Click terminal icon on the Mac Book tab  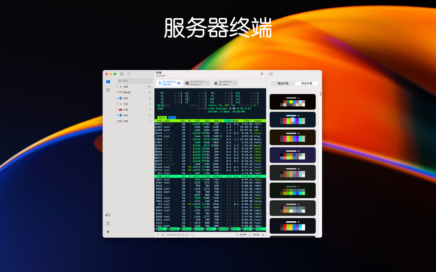[x=235, y=83]
